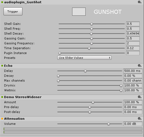The width and height of the screenshot is (144, 137).
Task: Click the Echo Delay slider handle
Action: (85, 71)
